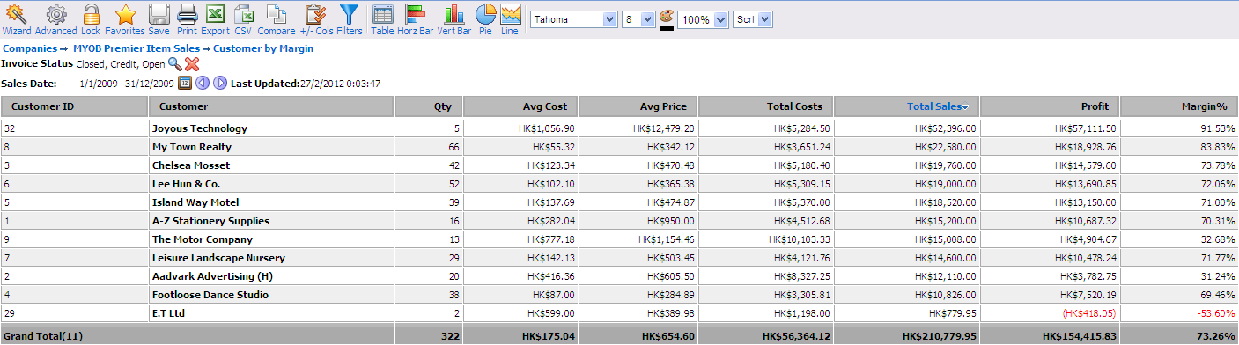Select Lee Hun & Co. customer

click(x=186, y=184)
